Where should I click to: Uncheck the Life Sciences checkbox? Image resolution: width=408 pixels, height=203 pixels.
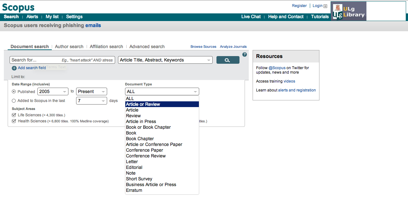(14, 115)
